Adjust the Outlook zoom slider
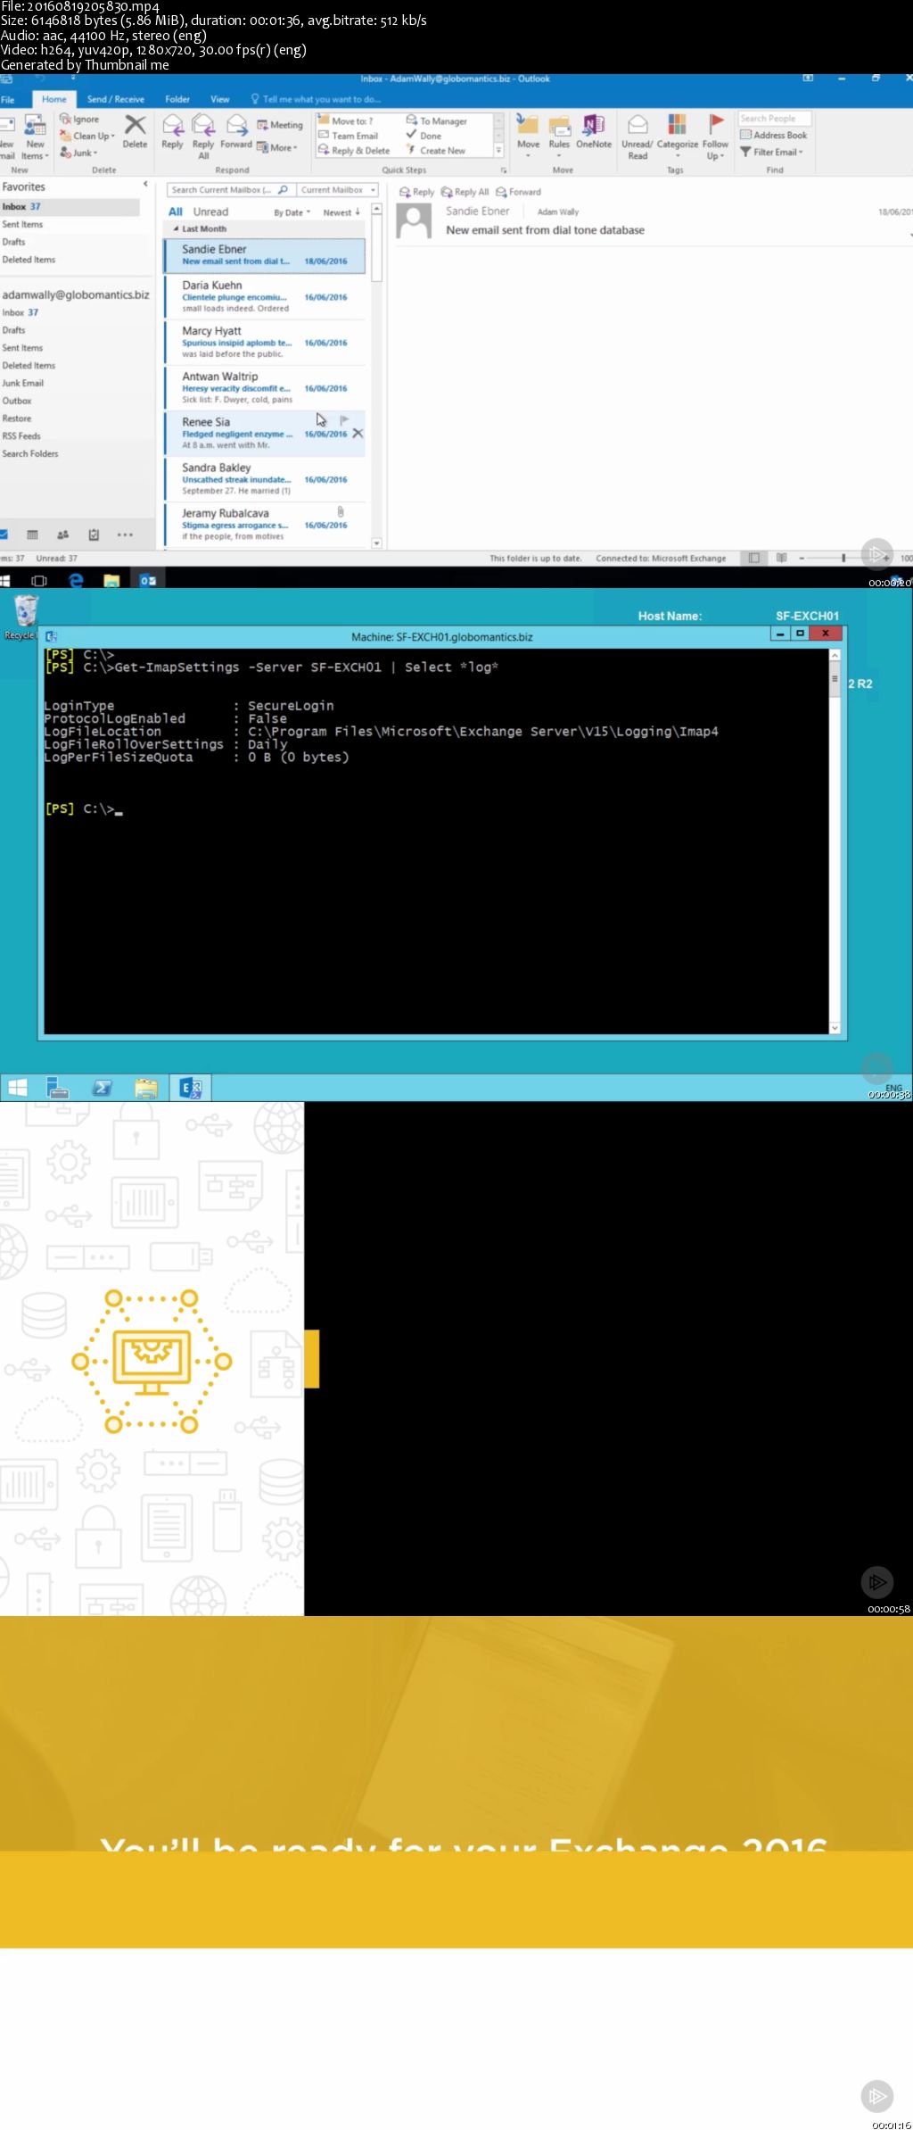Viewport: 913px width, 2130px height. click(x=843, y=558)
